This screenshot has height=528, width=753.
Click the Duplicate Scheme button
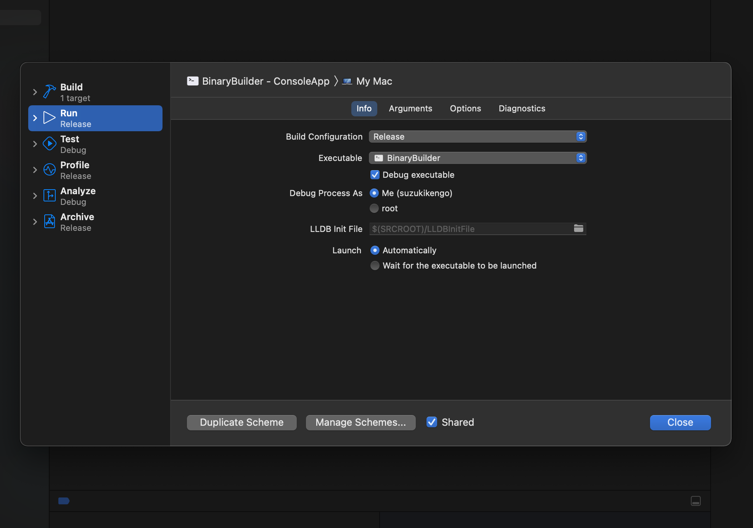click(x=241, y=422)
